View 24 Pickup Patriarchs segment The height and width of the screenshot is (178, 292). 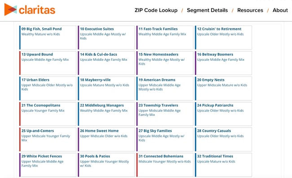(223, 114)
